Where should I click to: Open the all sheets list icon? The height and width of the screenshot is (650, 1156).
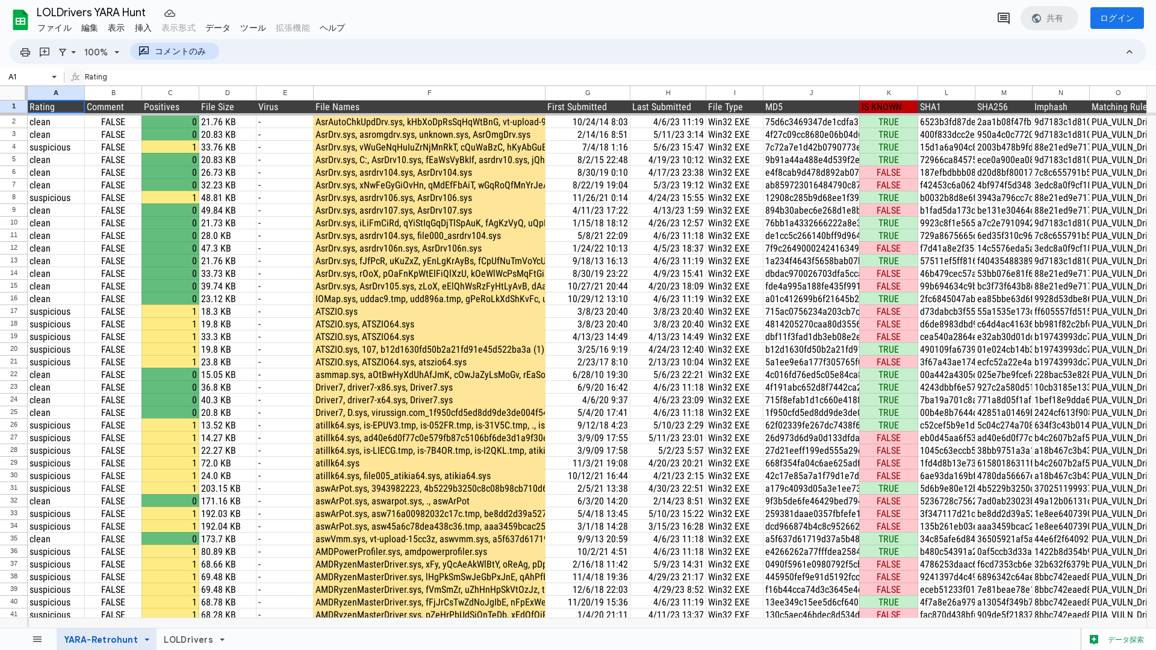37,639
